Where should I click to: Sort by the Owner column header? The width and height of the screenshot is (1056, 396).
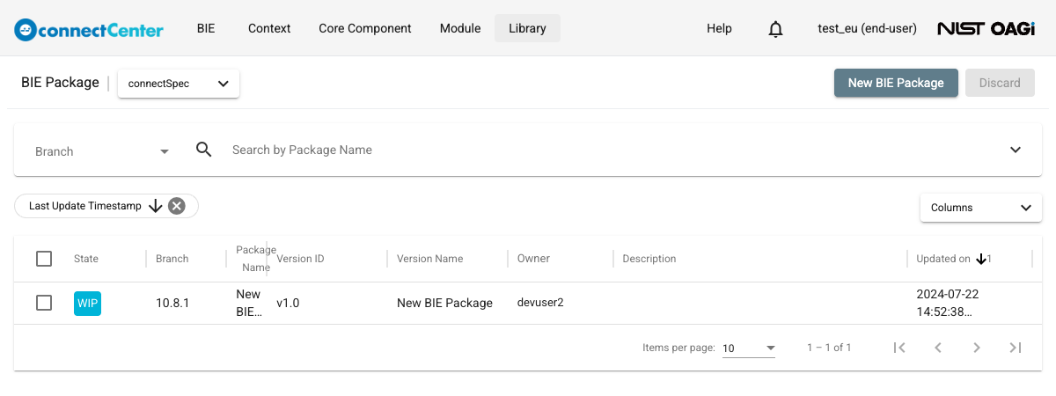(x=533, y=259)
